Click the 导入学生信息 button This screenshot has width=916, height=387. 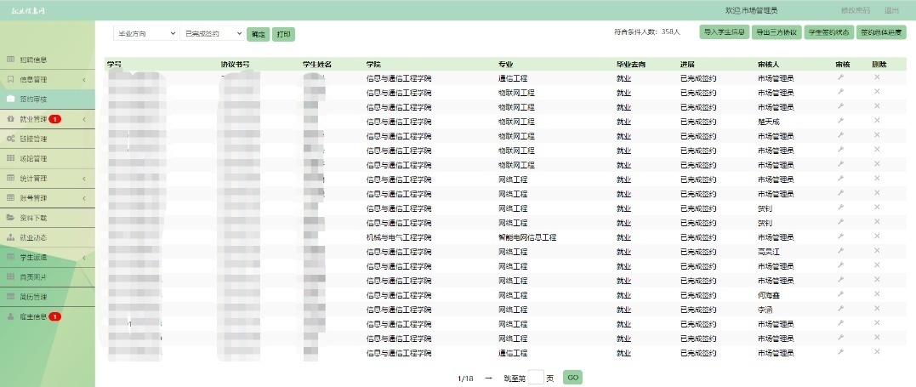point(725,32)
